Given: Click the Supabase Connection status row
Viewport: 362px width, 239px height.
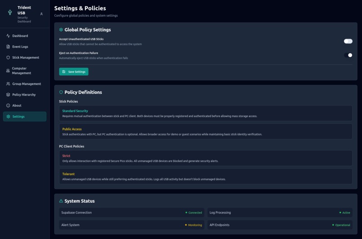Looking at the screenshot, I should click(132, 213).
